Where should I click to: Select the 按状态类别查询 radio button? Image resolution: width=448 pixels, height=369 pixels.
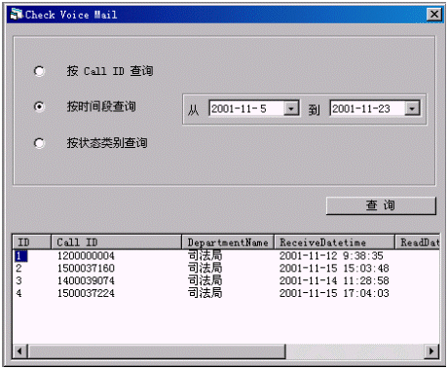pyautogui.click(x=39, y=143)
